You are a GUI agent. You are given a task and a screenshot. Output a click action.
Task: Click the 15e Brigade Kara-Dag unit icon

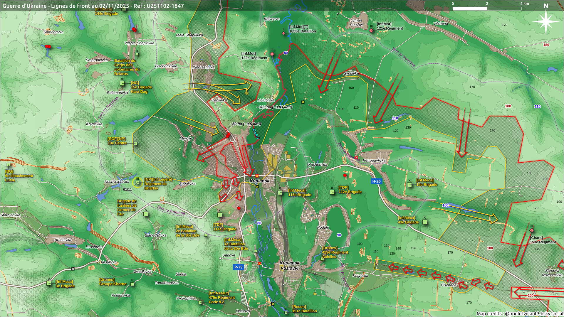122,84
